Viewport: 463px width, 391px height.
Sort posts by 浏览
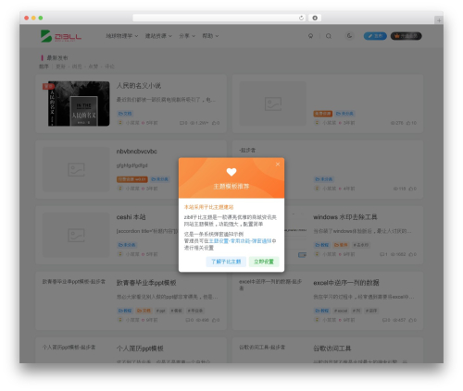coord(77,67)
